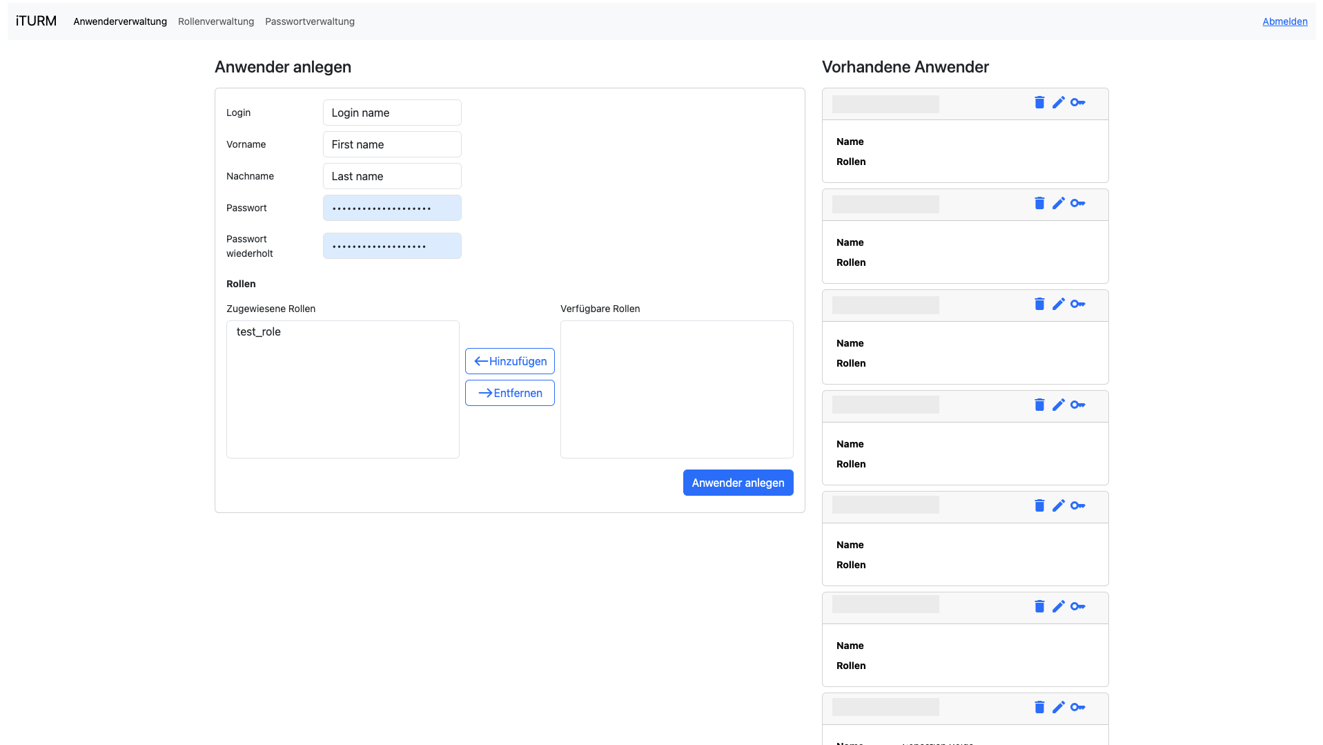The height and width of the screenshot is (745, 1323).
Task: Click the Entfernen role button
Action: (x=509, y=393)
